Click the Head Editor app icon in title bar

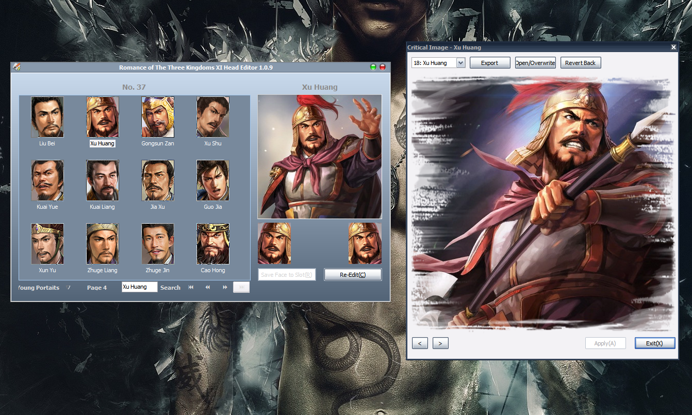[17, 67]
